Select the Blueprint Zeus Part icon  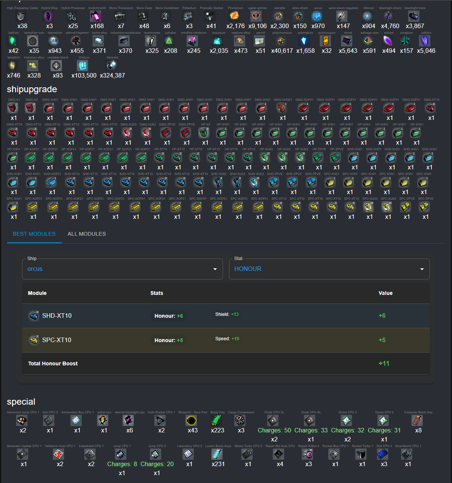pos(192,420)
